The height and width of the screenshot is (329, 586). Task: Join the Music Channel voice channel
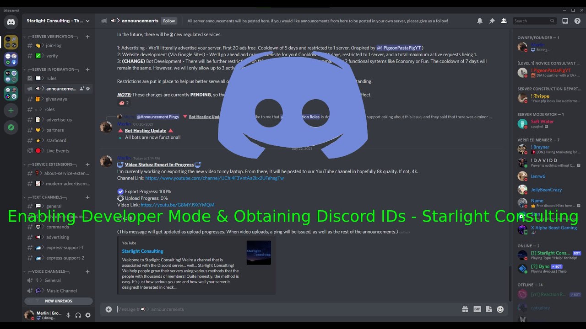59,291
